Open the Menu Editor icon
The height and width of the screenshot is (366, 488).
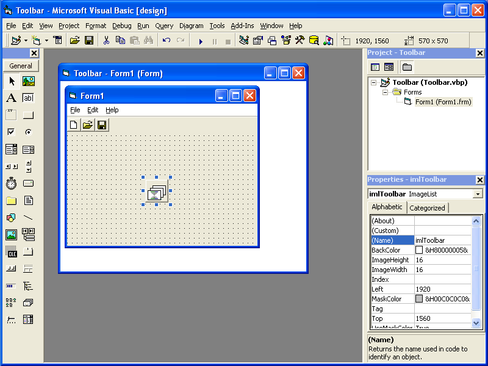pyautogui.click(x=57, y=40)
